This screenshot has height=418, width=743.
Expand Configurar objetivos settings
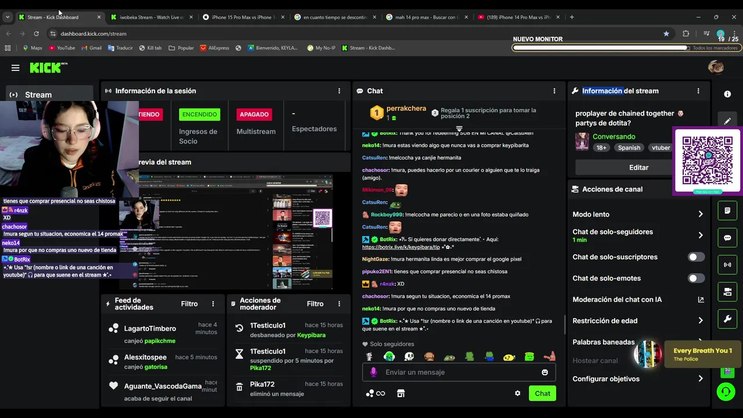point(701,379)
